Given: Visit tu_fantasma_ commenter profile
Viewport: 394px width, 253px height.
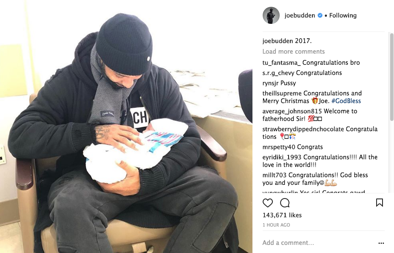Looking at the screenshot, I should click(x=281, y=63).
